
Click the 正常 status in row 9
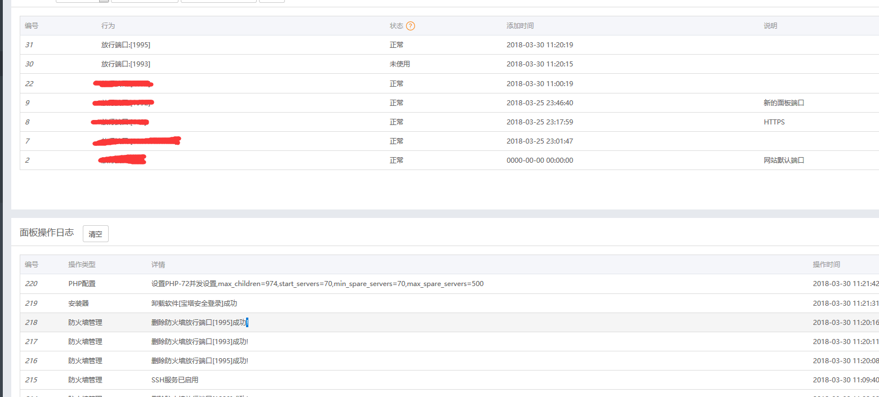(396, 102)
